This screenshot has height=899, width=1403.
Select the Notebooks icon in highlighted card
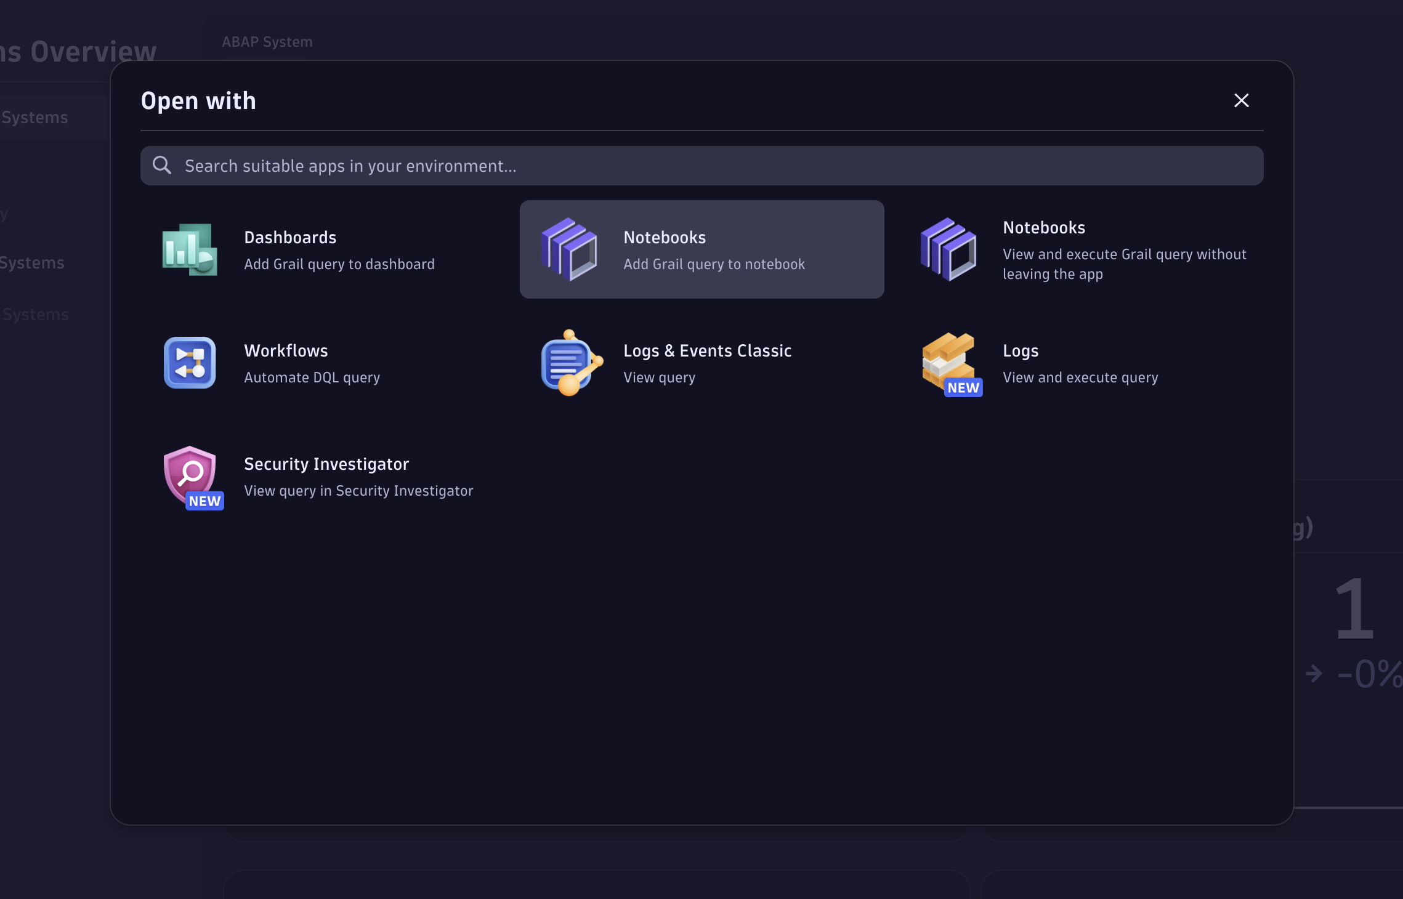point(569,249)
